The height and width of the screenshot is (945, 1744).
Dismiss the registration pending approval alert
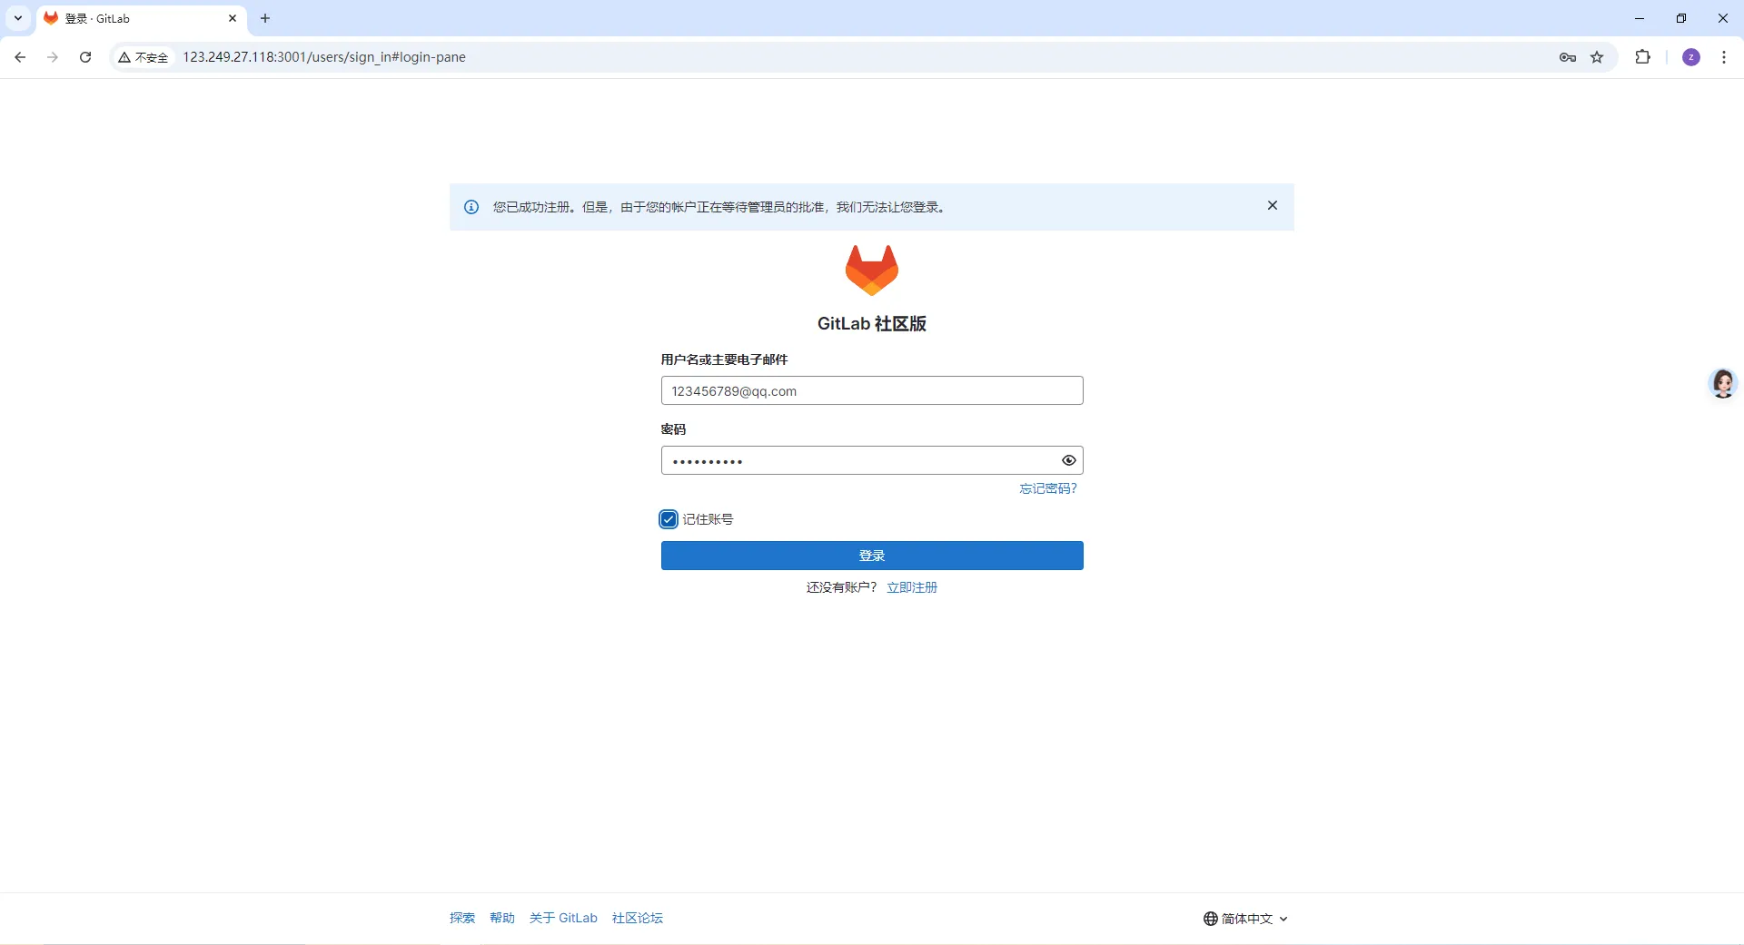[1273, 206]
